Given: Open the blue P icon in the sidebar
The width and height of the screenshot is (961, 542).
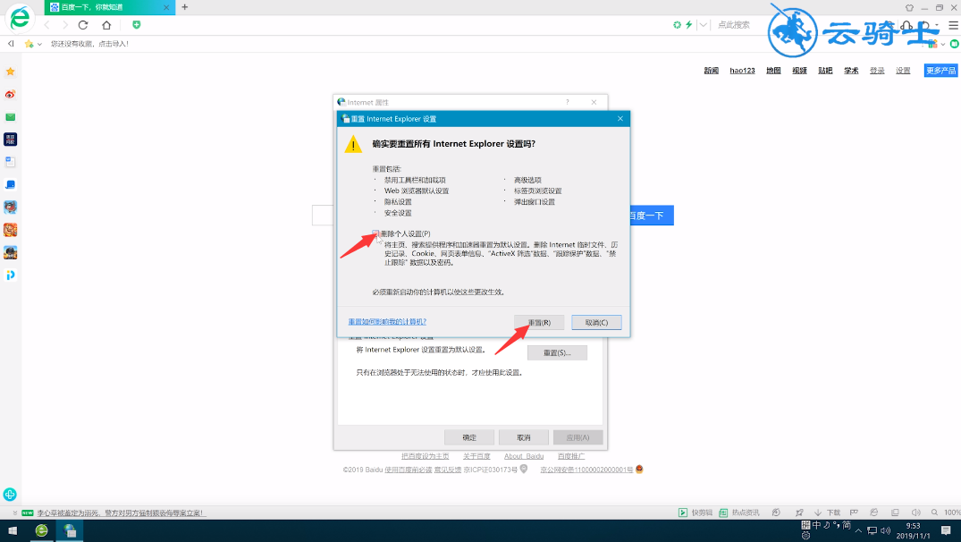Looking at the screenshot, I should click(11, 275).
